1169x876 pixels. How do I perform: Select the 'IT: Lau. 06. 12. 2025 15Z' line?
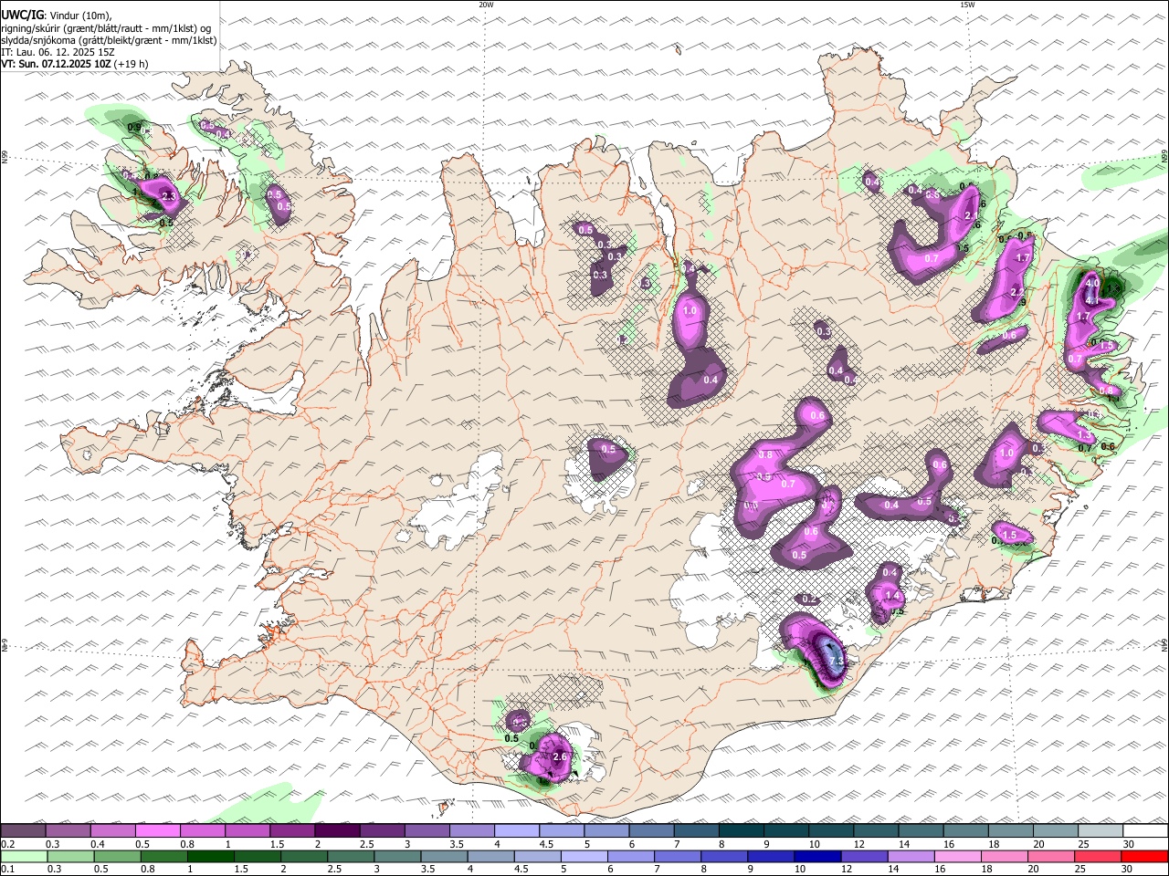coord(58,52)
